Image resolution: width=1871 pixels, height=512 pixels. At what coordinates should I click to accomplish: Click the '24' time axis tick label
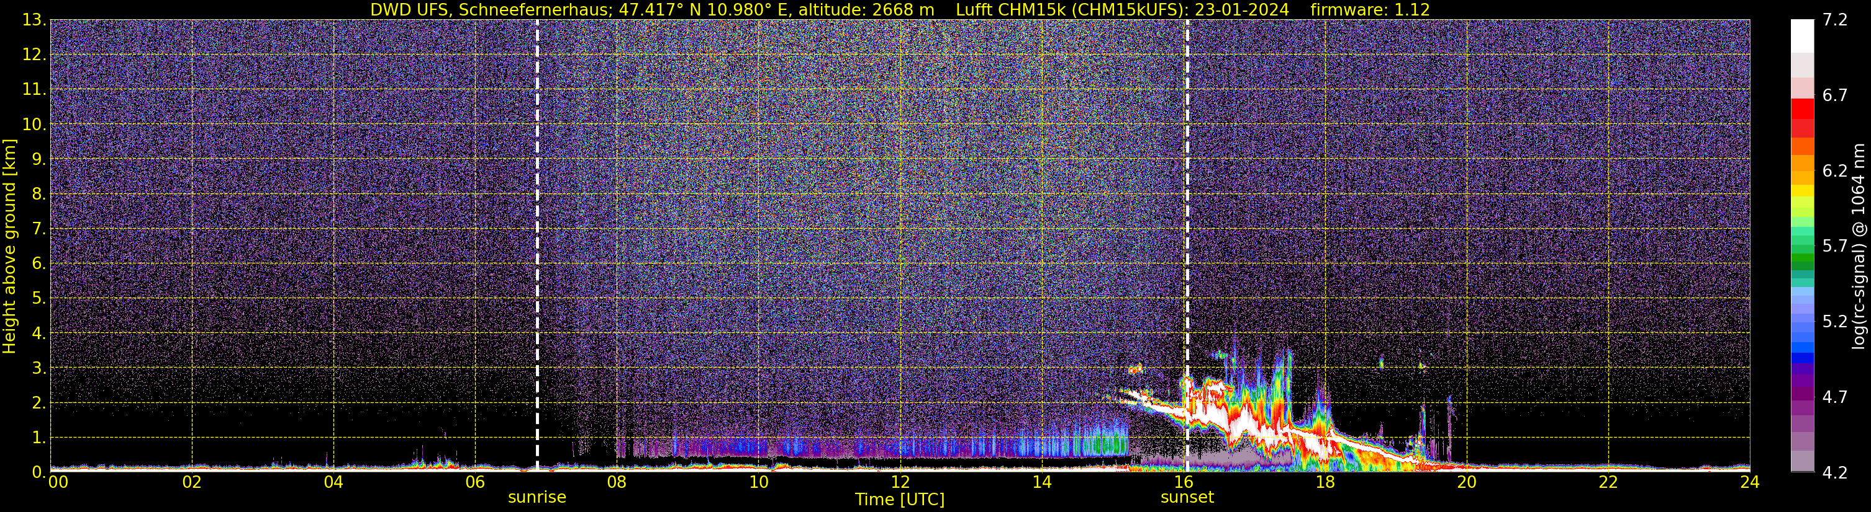pyautogui.click(x=1750, y=482)
